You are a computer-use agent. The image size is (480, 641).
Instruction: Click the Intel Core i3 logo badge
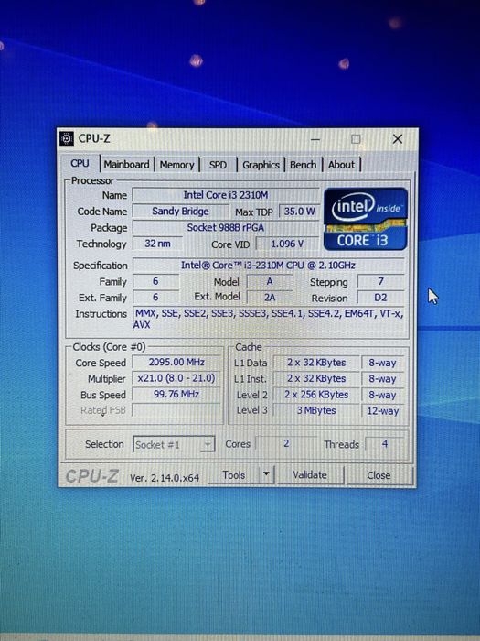[x=366, y=219]
